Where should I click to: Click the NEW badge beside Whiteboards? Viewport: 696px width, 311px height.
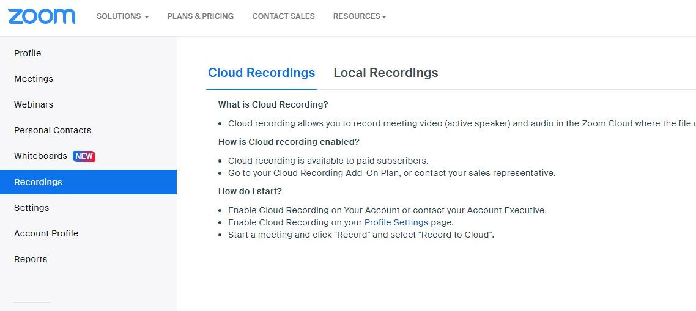click(84, 156)
